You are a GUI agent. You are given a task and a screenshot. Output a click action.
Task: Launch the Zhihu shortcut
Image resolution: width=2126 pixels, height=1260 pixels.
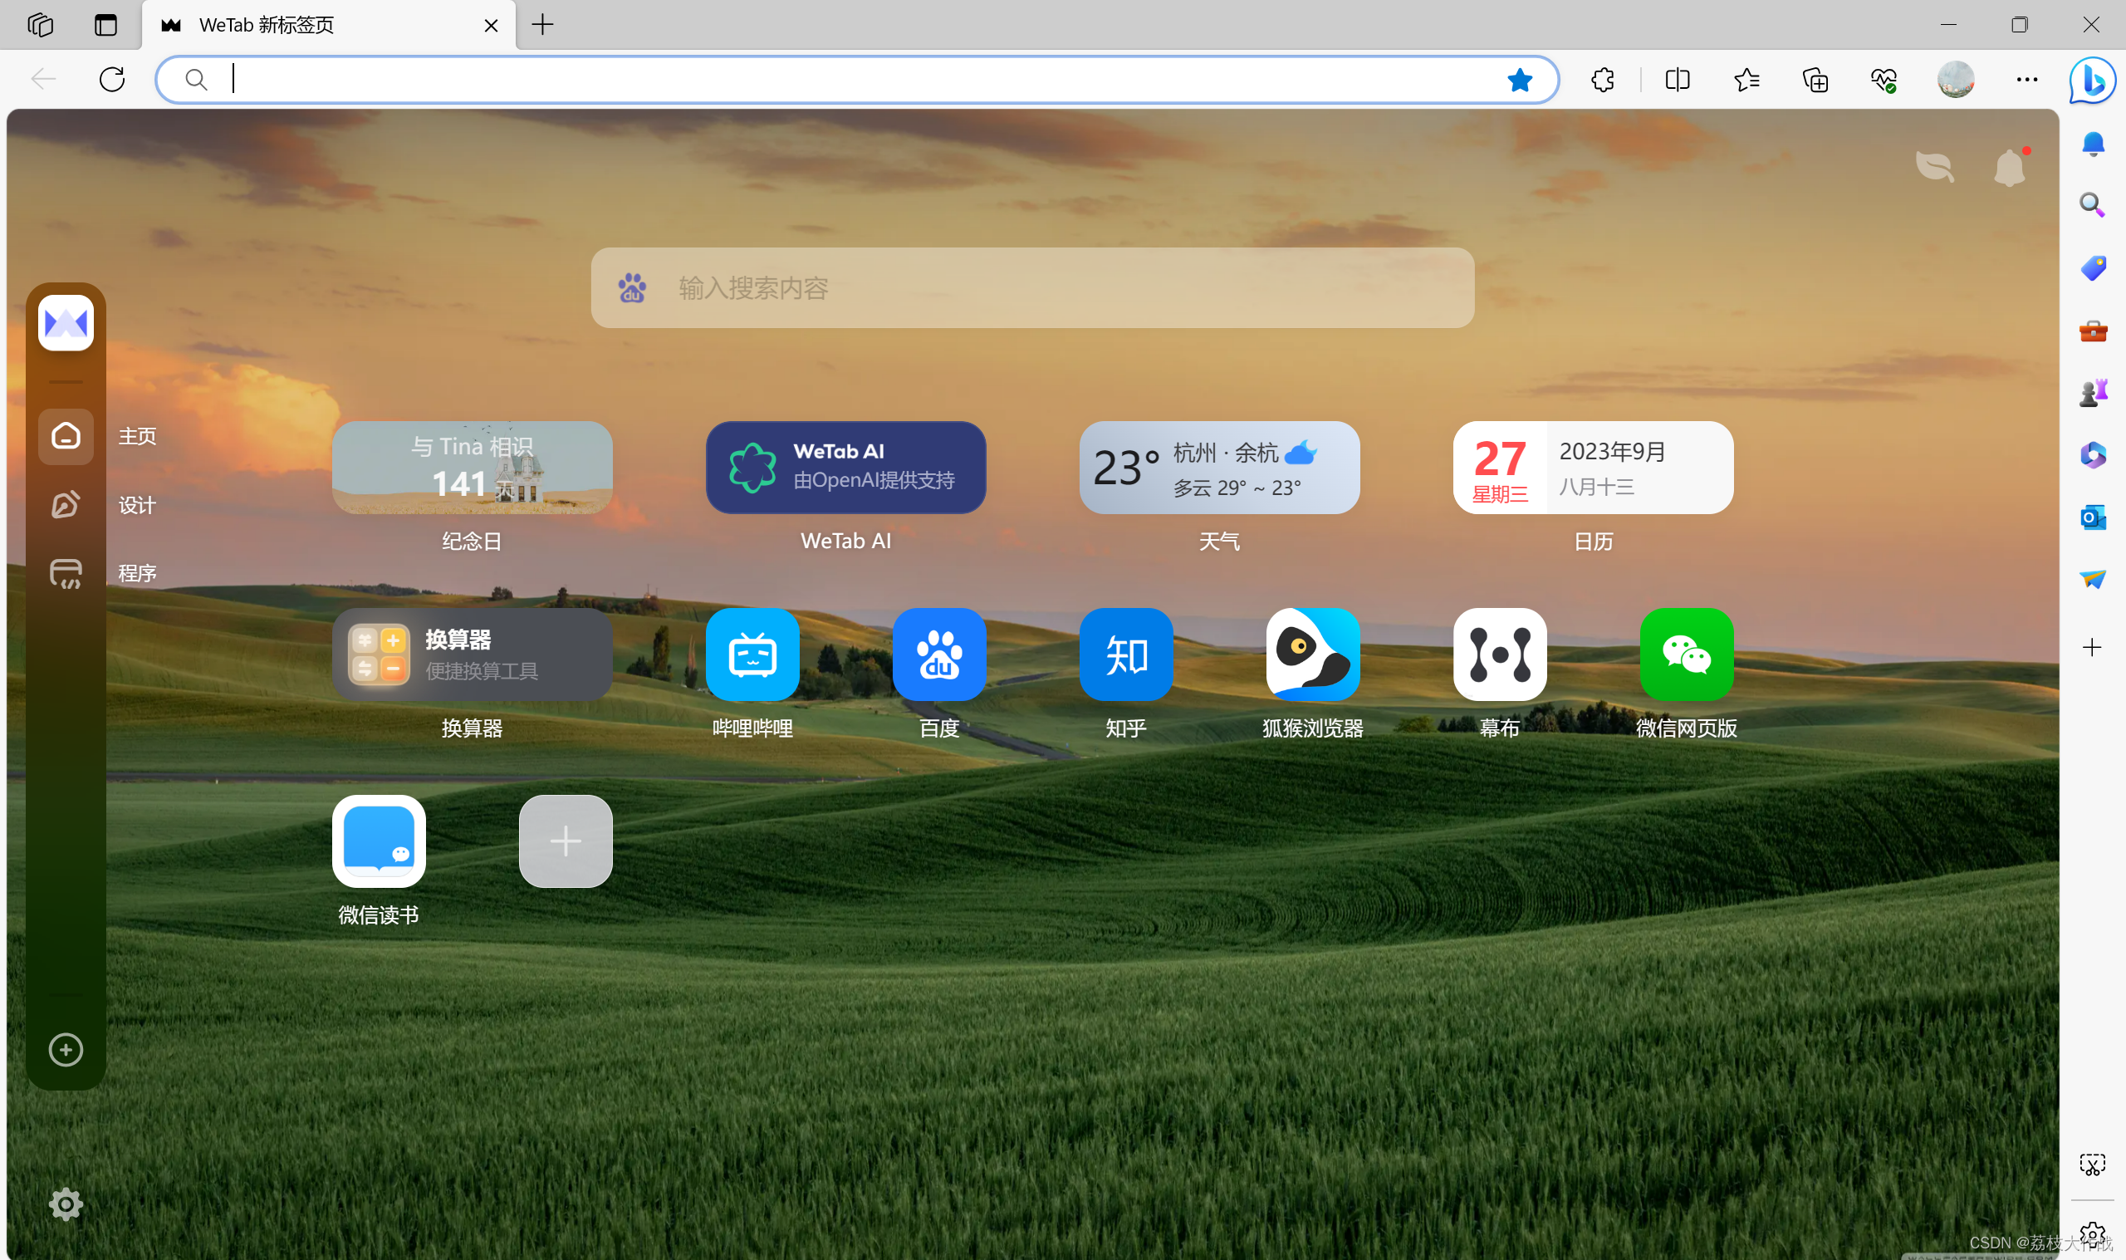(x=1125, y=654)
